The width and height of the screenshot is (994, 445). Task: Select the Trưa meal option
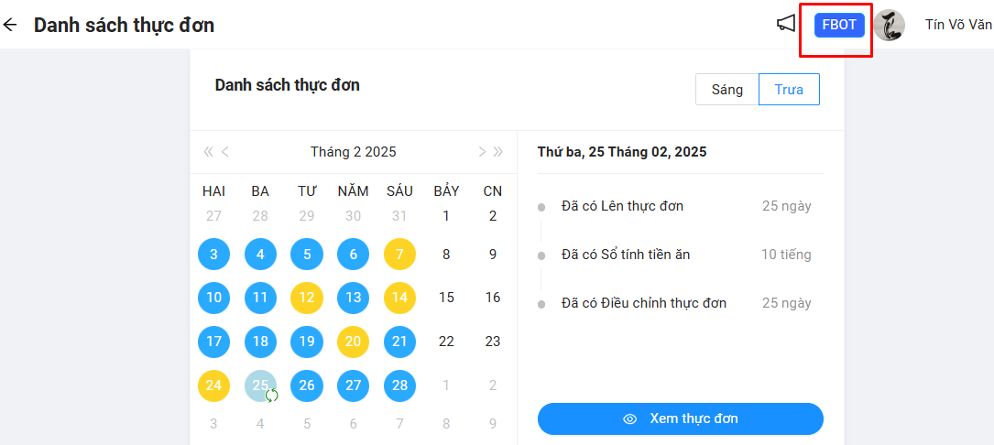click(x=789, y=90)
